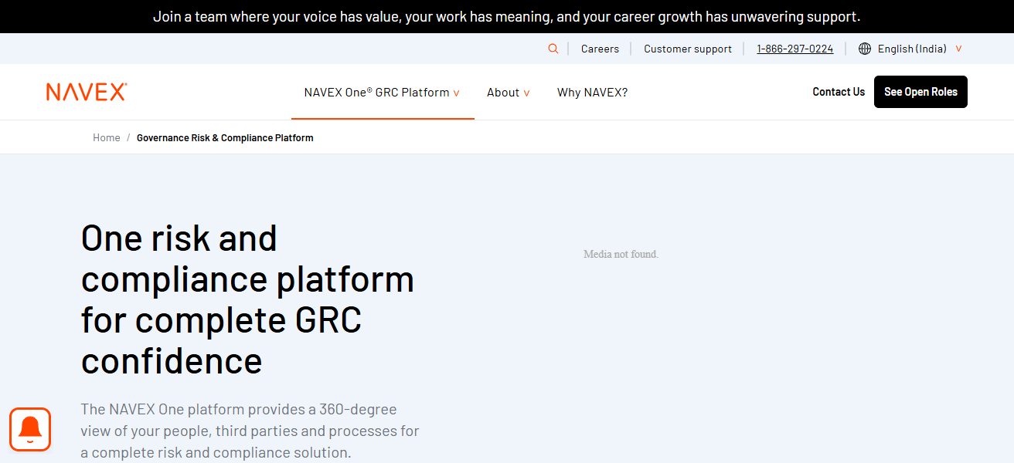This screenshot has width=1014, height=463.
Task: Open NAVEX One GRC Platform menu
Action: pyautogui.click(x=376, y=93)
